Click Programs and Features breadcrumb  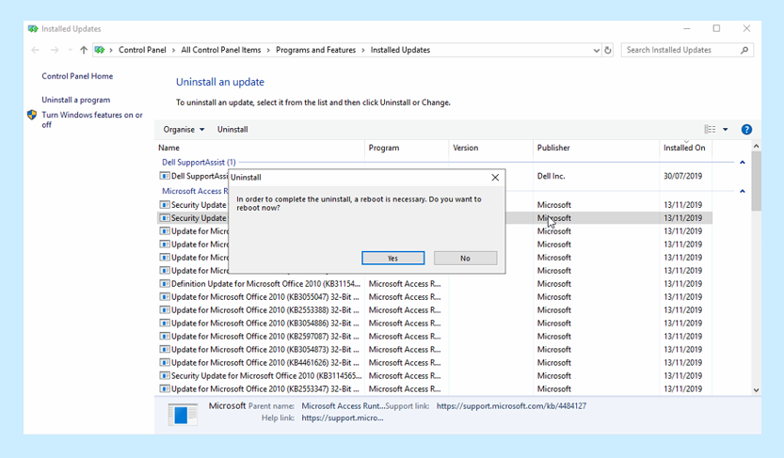[x=315, y=50]
